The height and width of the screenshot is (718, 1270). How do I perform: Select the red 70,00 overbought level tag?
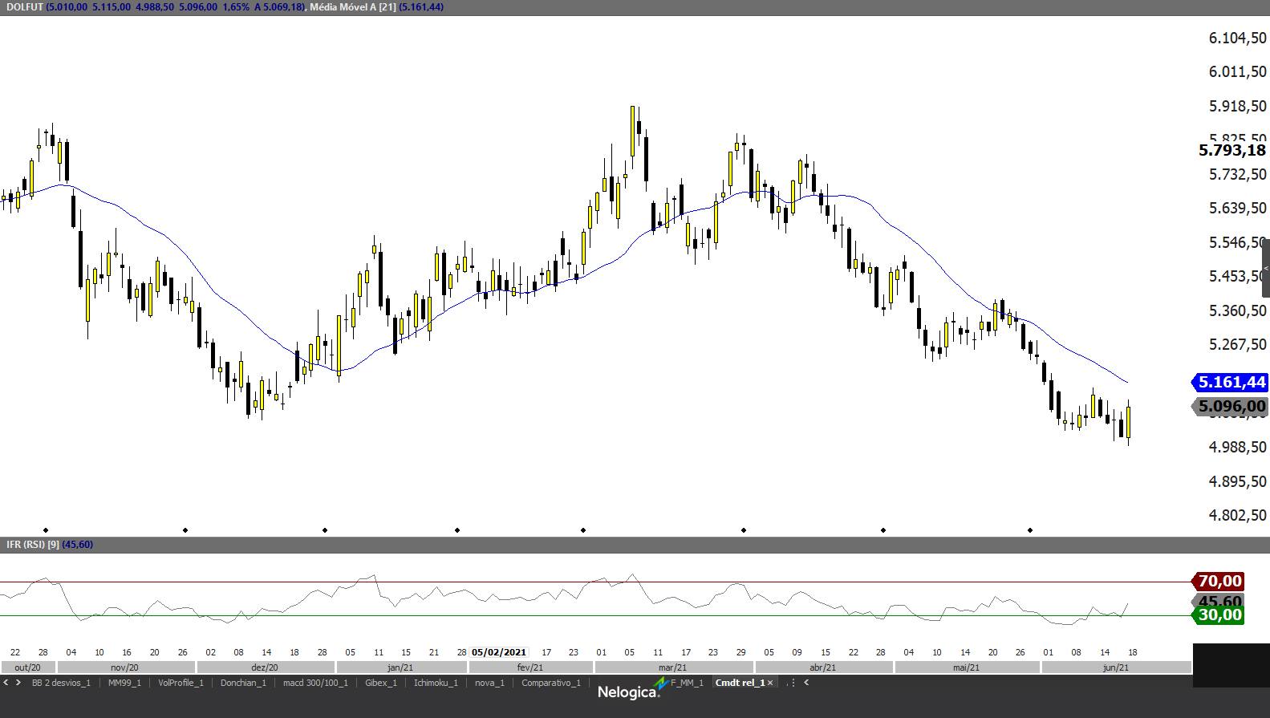pos(1219,581)
